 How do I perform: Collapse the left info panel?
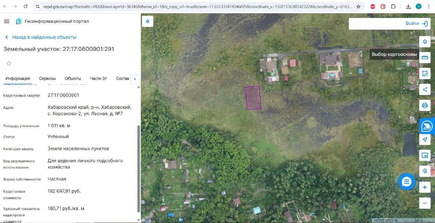coord(147,21)
